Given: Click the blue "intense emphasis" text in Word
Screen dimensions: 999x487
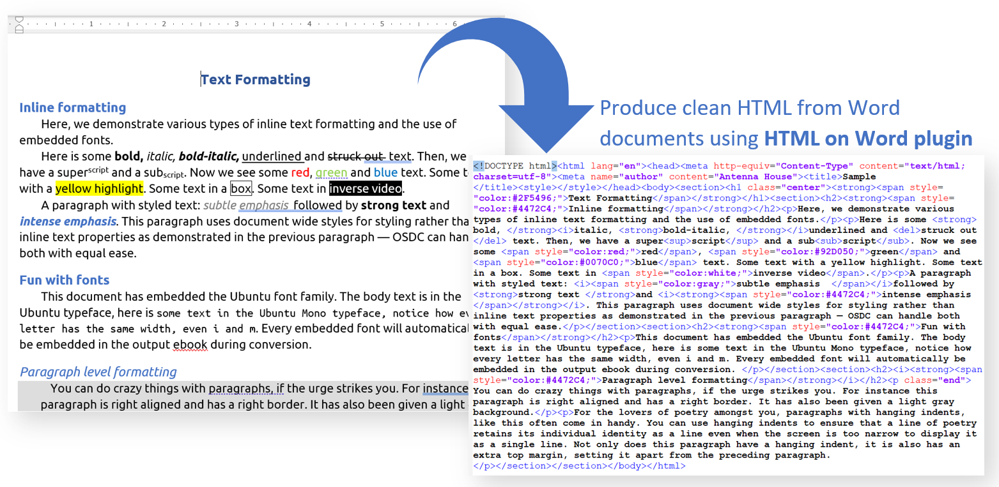Looking at the screenshot, I should click(x=68, y=222).
